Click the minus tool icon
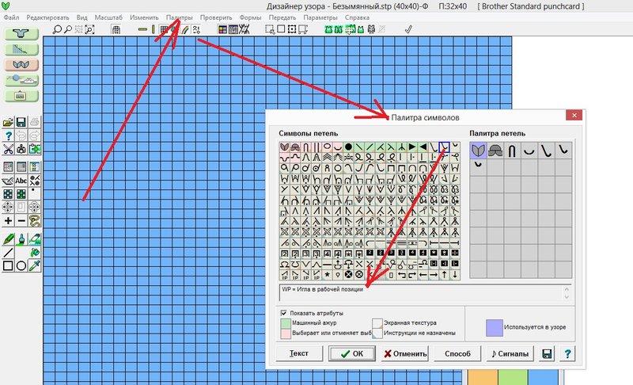This screenshot has height=385, width=633. (x=21, y=220)
